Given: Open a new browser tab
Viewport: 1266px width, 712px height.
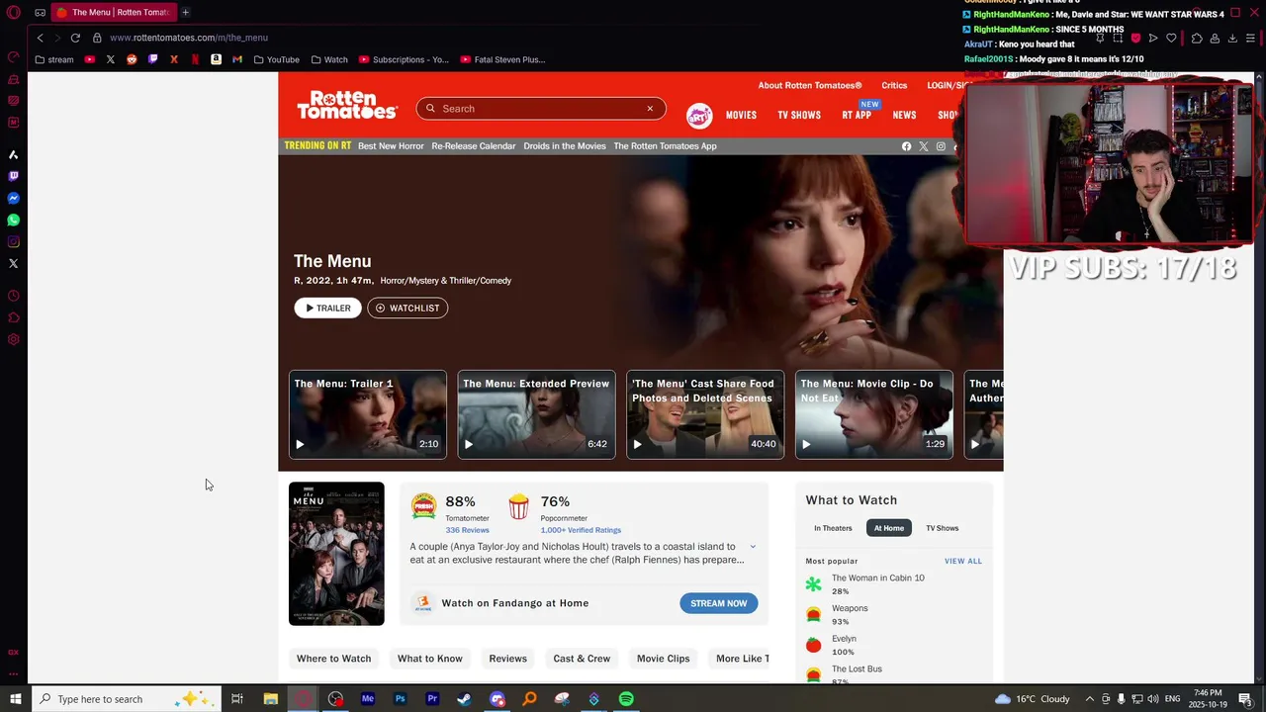Looking at the screenshot, I should pyautogui.click(x=185, y=12).
